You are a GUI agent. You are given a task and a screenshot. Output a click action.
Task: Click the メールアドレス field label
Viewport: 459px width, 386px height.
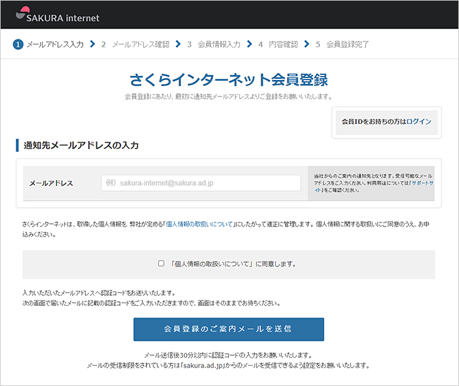coord(51,183)
